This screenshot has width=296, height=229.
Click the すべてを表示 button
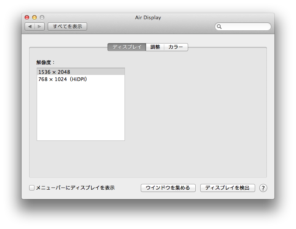pyautogui.click(x=67, y=26)
